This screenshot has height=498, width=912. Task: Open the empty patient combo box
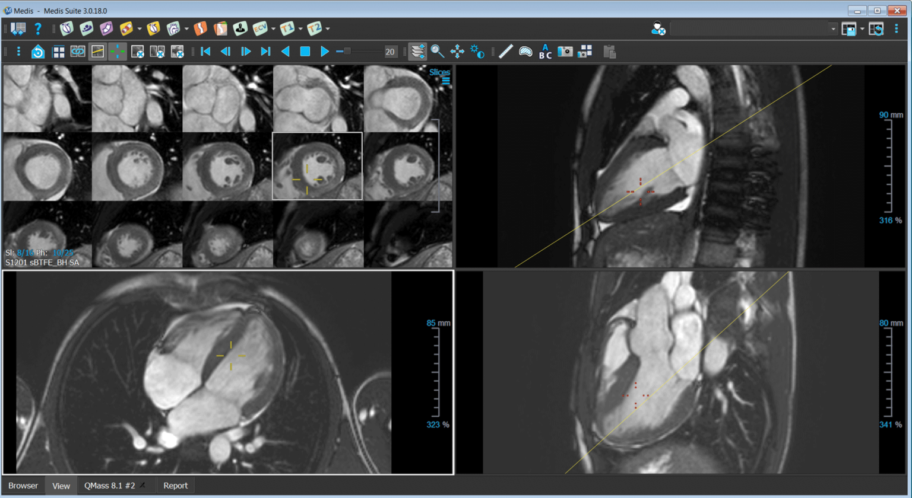click(x=752, y=28)
